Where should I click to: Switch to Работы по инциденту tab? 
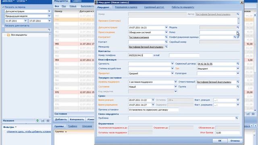coord(183,7)
